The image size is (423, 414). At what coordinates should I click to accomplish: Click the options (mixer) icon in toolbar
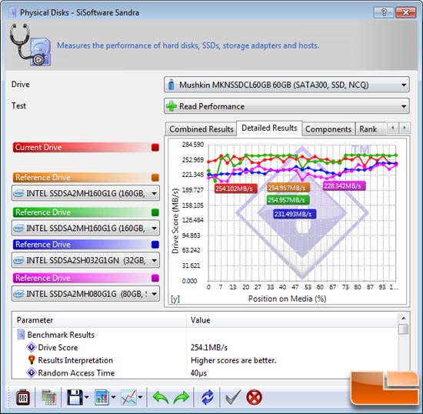23,397
